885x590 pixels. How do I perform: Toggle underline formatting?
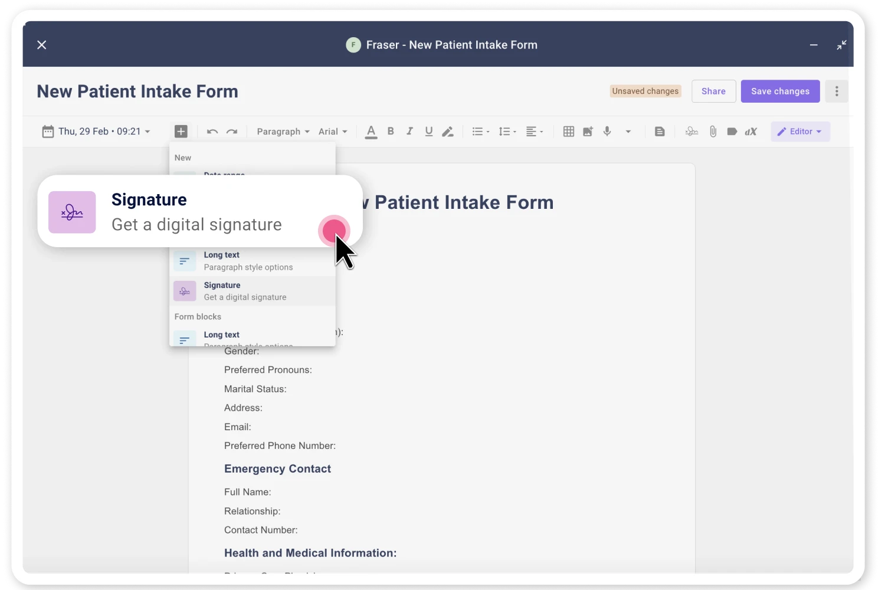click(429, 131)
